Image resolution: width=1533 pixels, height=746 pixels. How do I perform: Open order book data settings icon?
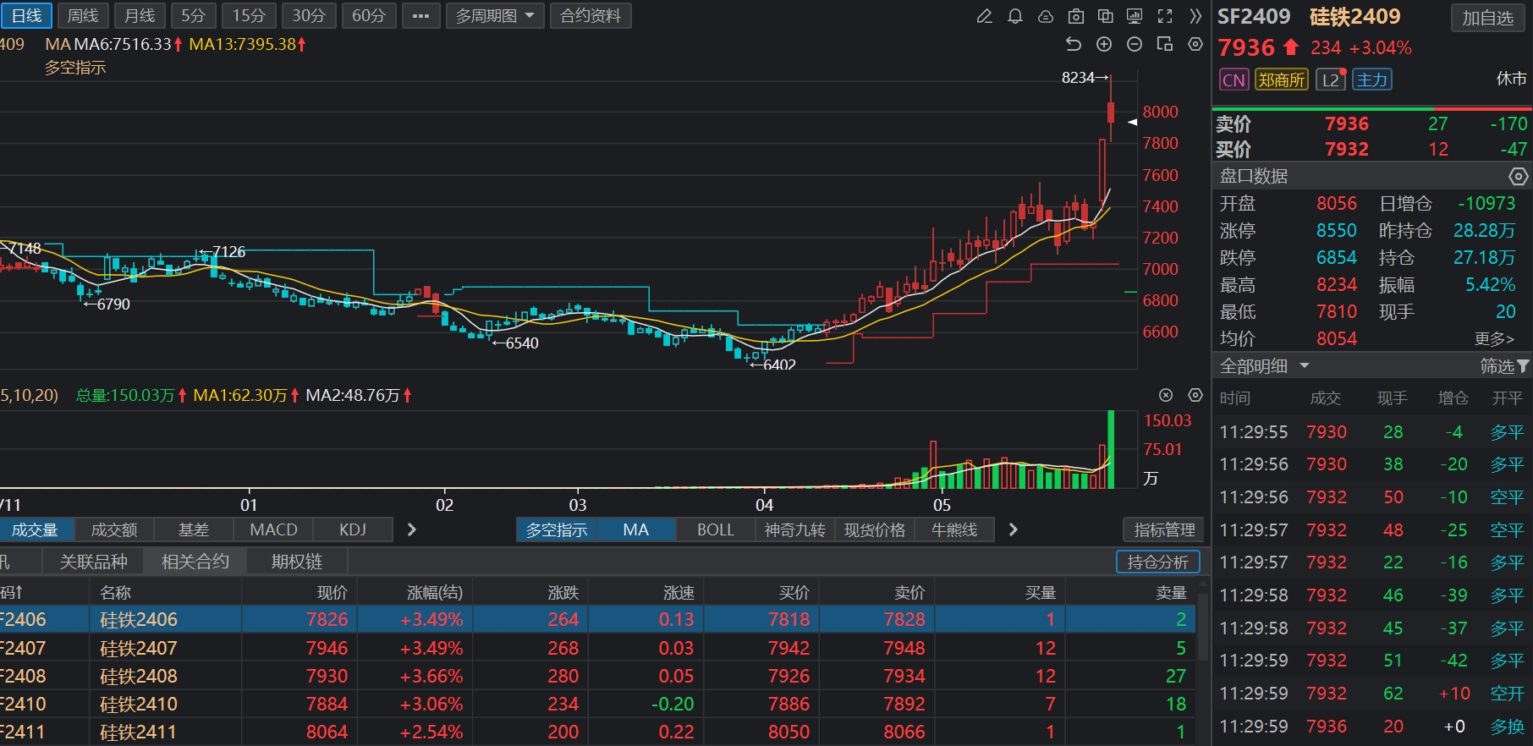point(1519,176)
